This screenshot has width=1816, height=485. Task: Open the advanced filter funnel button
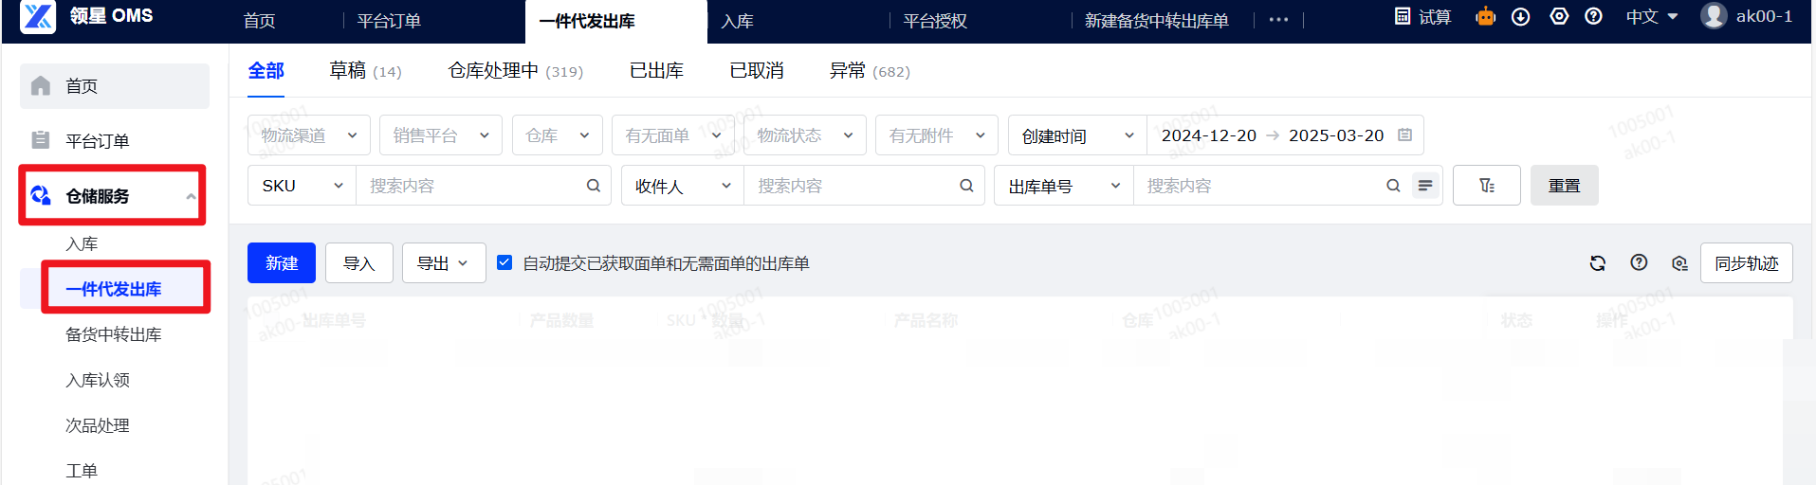[1487, 186]
